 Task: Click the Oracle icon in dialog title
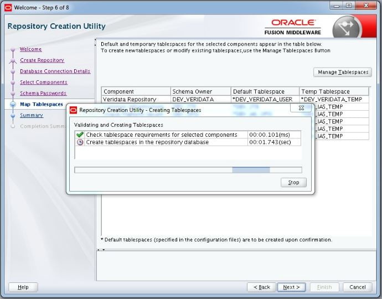click(73, 110)
